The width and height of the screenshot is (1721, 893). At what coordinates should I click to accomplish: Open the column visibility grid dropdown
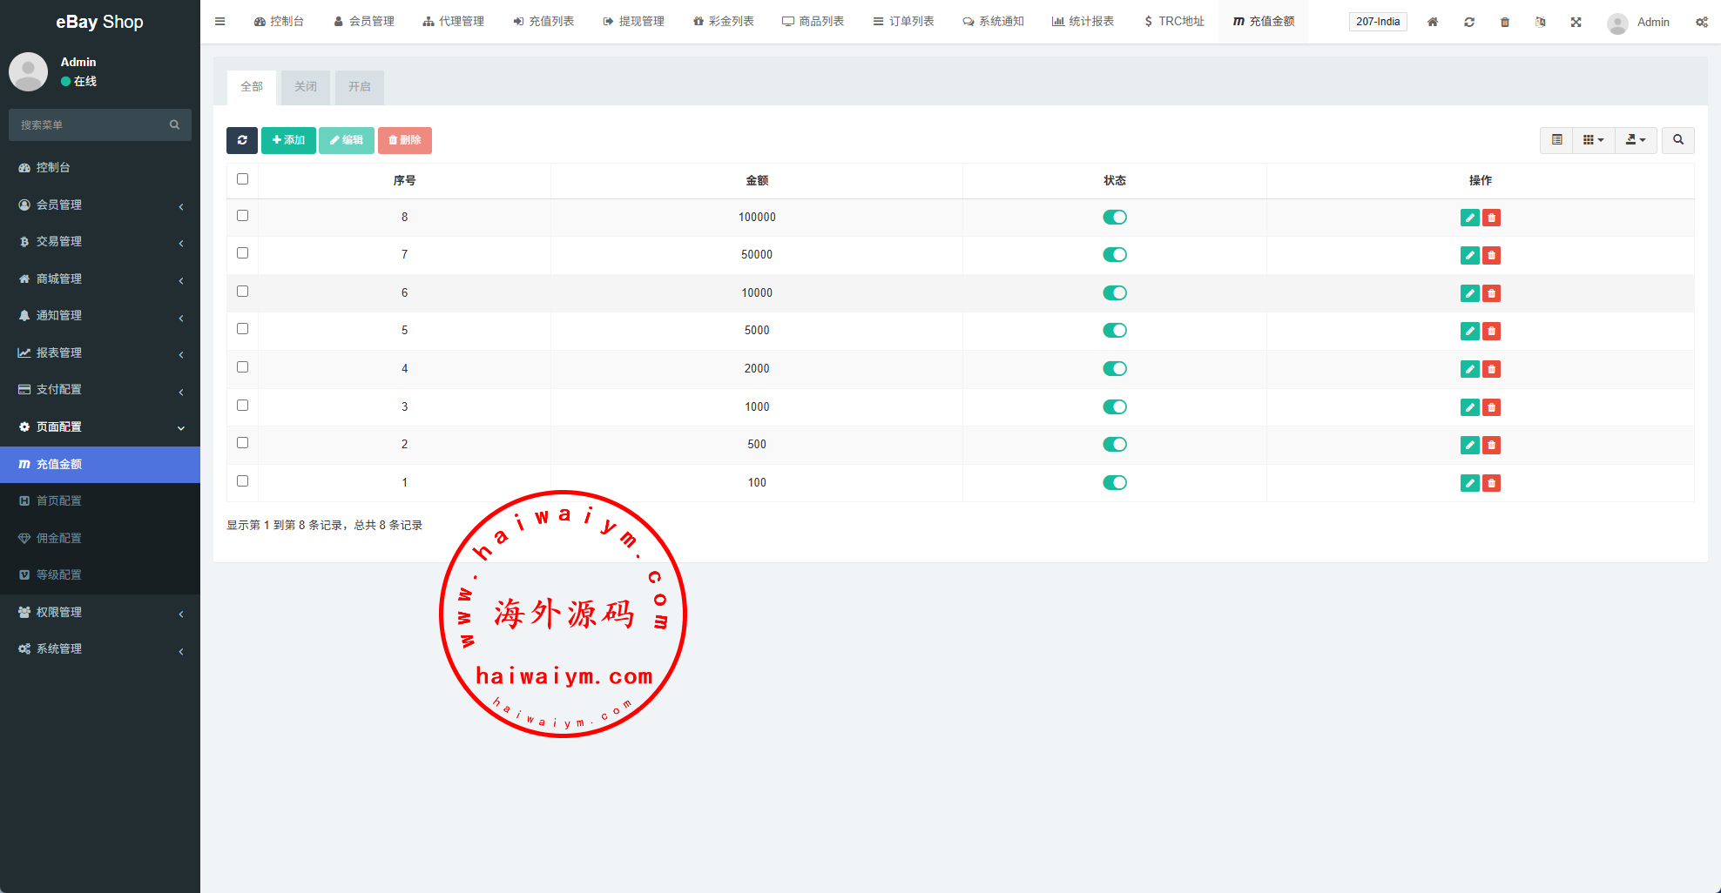click(x=1593, y=140)
